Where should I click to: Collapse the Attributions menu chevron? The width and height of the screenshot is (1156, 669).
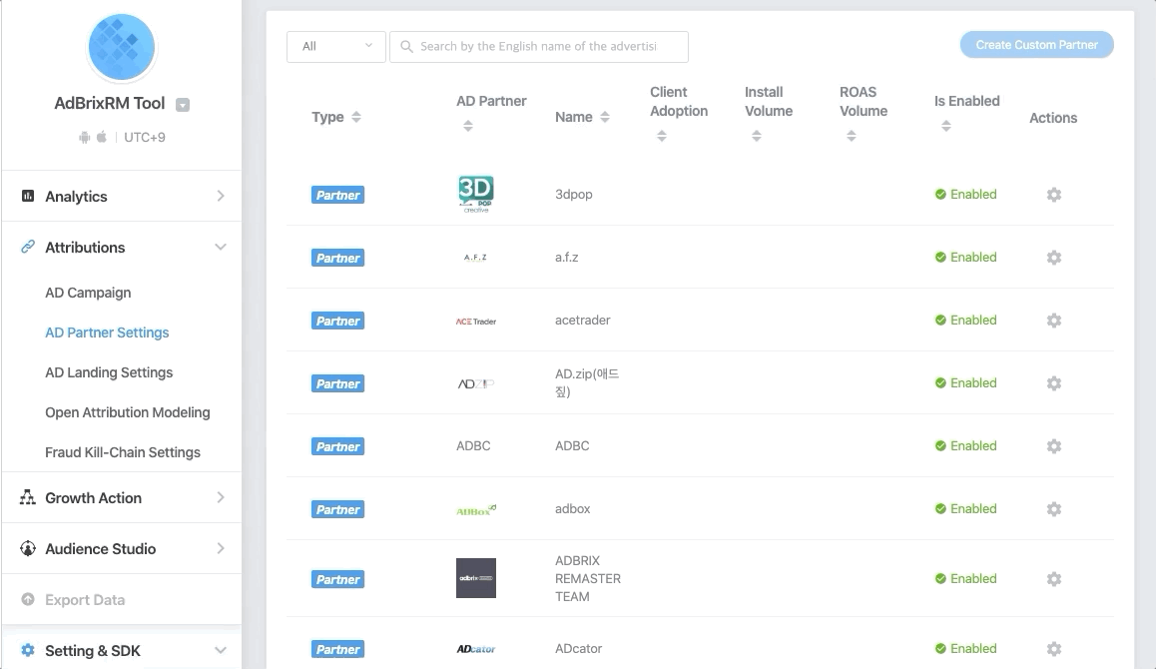click(221, 247)
